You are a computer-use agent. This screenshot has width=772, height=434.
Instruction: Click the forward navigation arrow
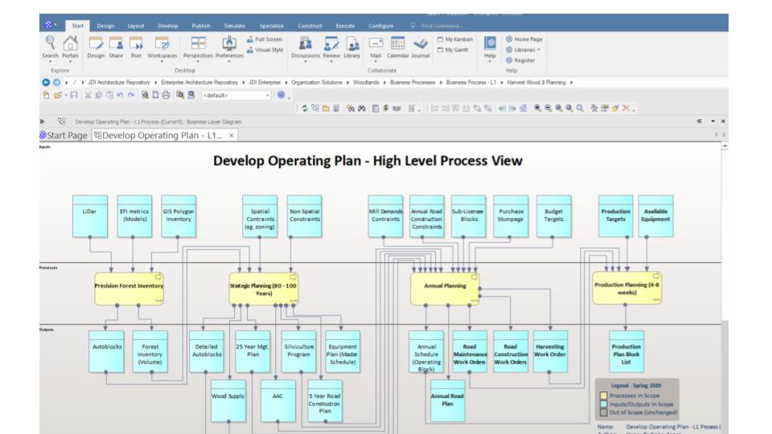point(56,83)
